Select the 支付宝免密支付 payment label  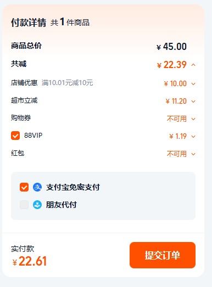[x=73, y=187]
